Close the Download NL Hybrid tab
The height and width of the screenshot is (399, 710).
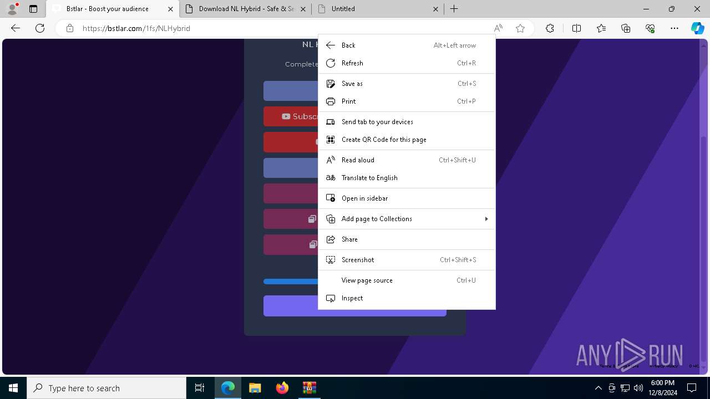pyautogui.click(x=303, y=9)
